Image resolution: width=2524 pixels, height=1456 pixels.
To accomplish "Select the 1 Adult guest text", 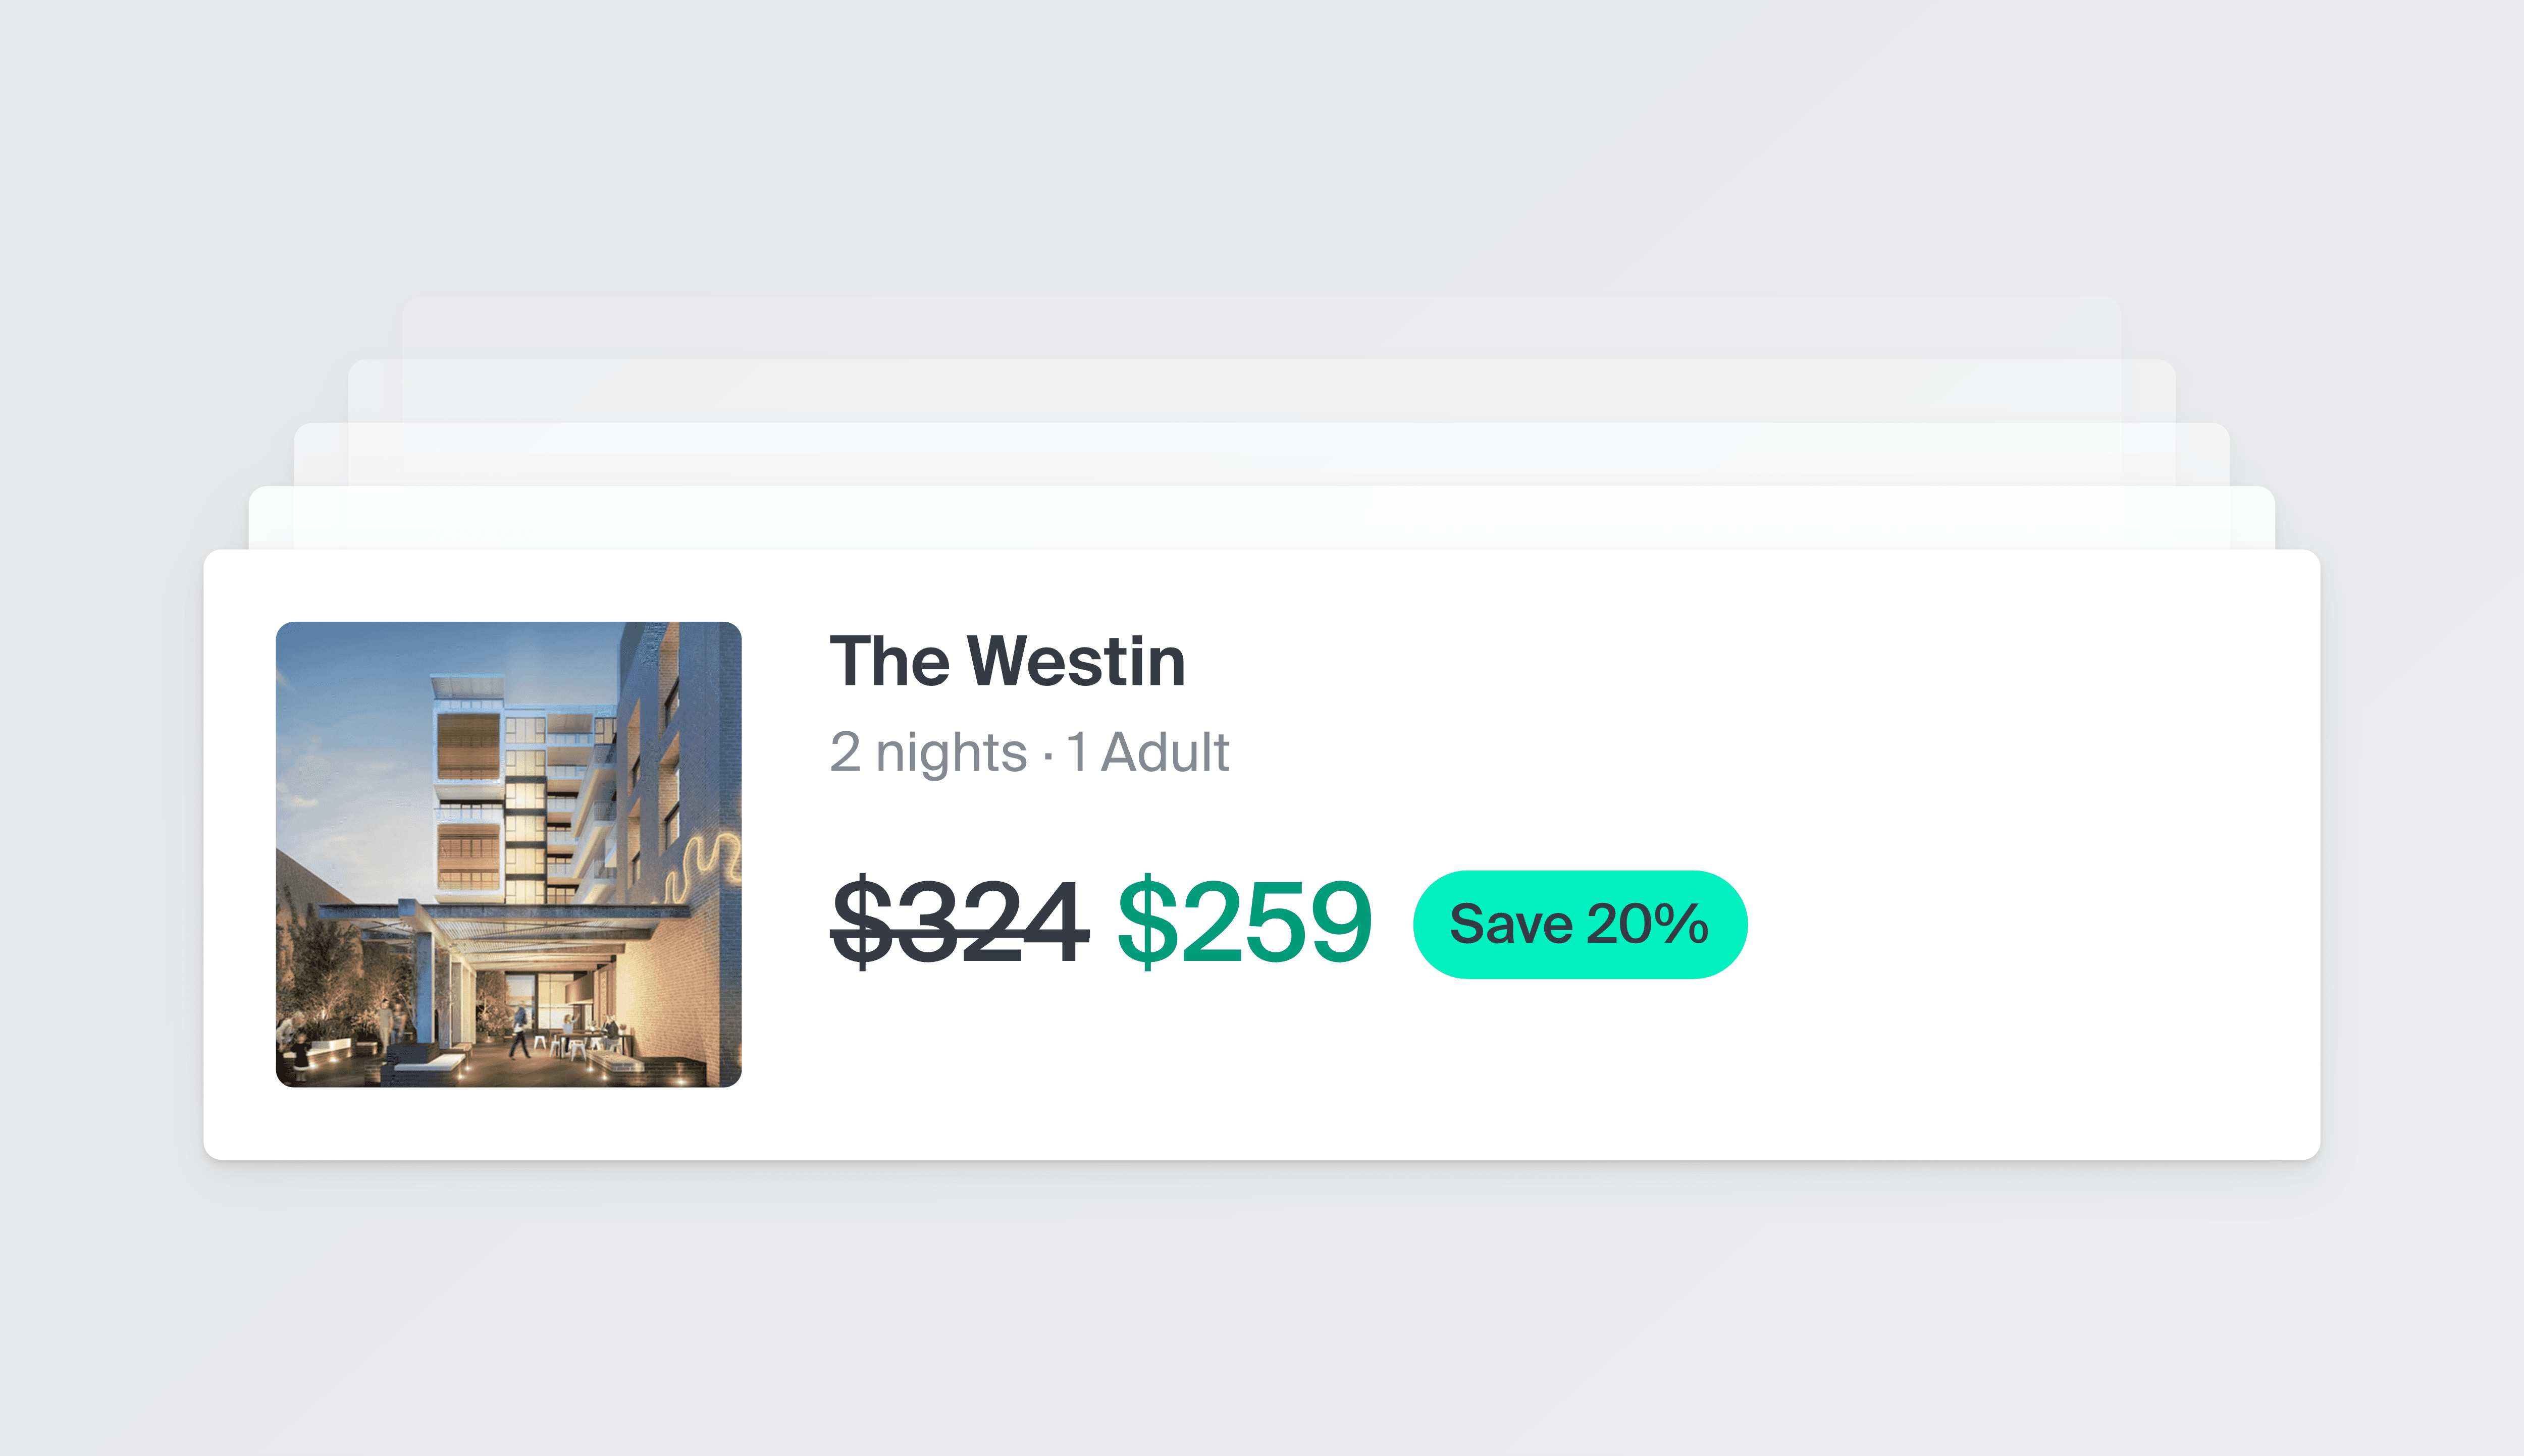I will point(1148,752).
